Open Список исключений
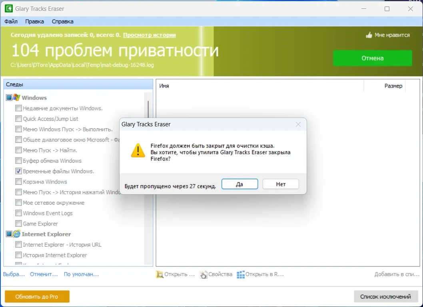Image resolution: width=423 pixels, height=307 pixels. click(x=386, y=297)
